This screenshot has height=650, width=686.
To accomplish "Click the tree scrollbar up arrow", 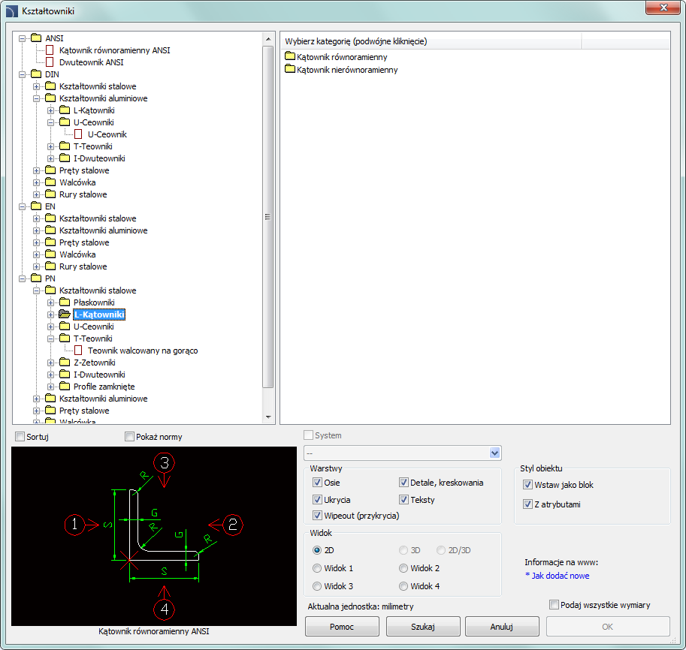I will point(268,39).
